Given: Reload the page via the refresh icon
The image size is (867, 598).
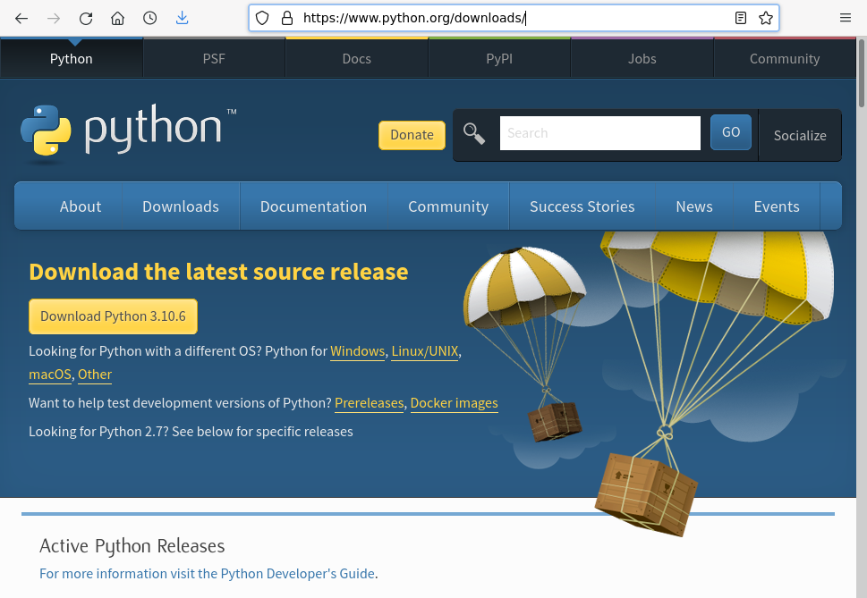Looking at the screenshot, I should (x=85, y=17).
